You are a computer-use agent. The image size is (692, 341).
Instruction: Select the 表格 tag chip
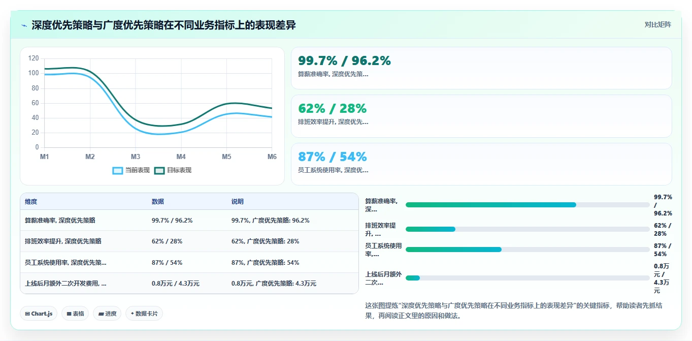75,314
